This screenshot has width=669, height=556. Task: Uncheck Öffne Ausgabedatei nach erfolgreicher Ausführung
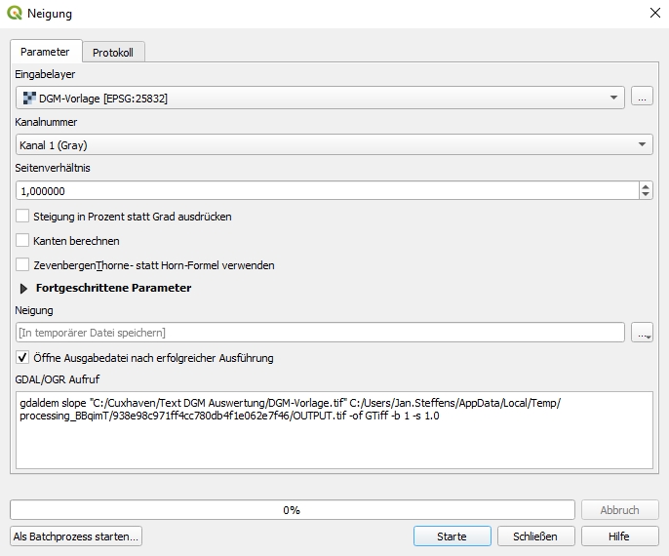[x=22, y=358]
